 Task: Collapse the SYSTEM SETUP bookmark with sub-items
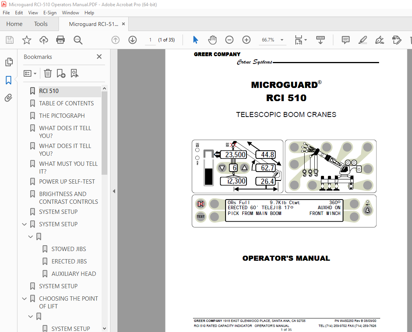[x=24, y=224]
